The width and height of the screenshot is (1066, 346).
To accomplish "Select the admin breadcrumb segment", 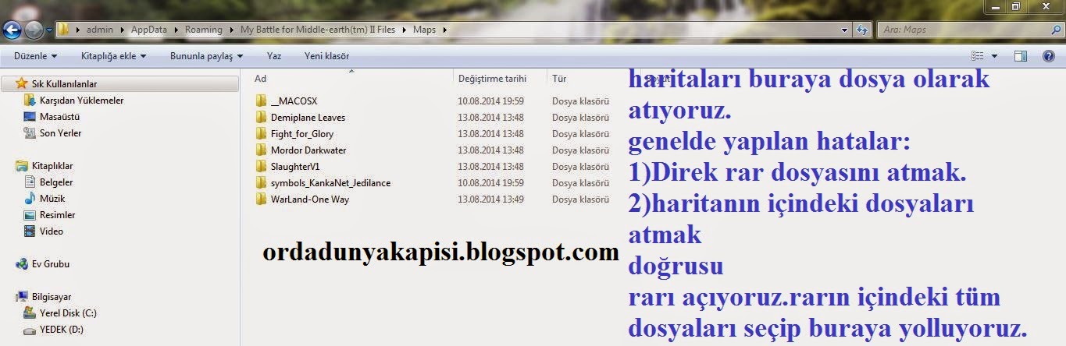I will (x=100, y=30).
